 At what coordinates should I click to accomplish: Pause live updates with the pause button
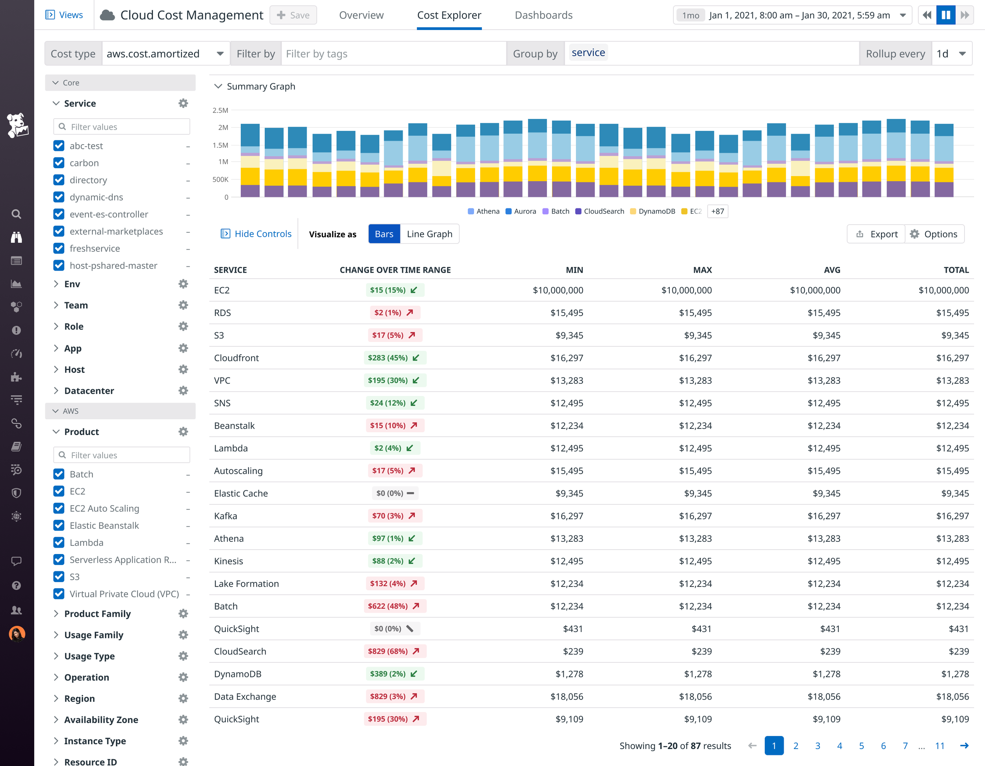pos(946,15)
